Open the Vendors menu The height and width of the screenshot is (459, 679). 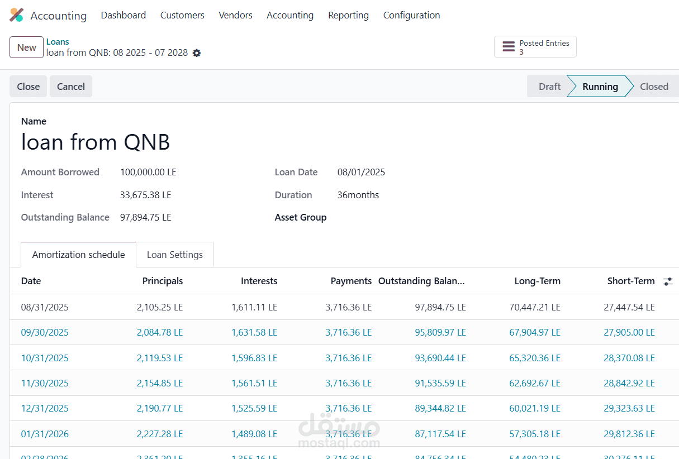tap(235, 15)
